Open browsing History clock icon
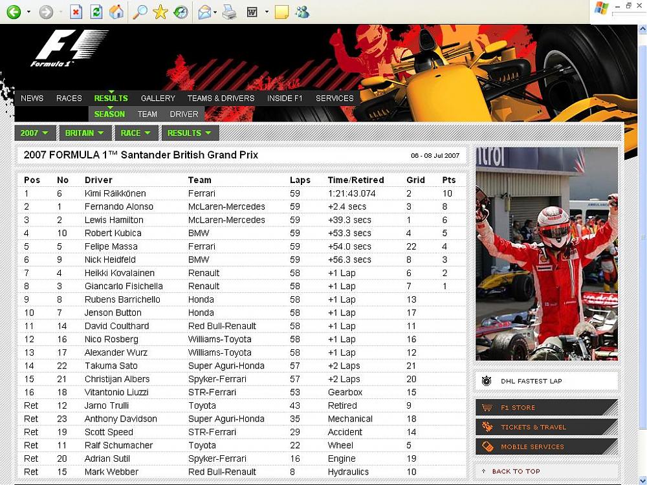This screenshot has width=647, height=485. click(181, 12)
